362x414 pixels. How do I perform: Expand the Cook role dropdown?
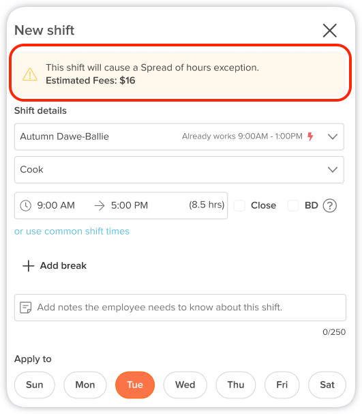pyautogui.click(x=179, y=170)
